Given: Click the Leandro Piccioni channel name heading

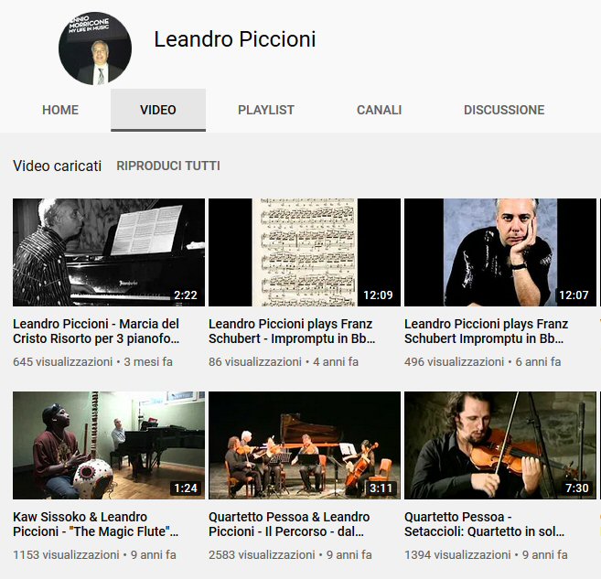Looking at the screenshot, I should pos(235,39).
